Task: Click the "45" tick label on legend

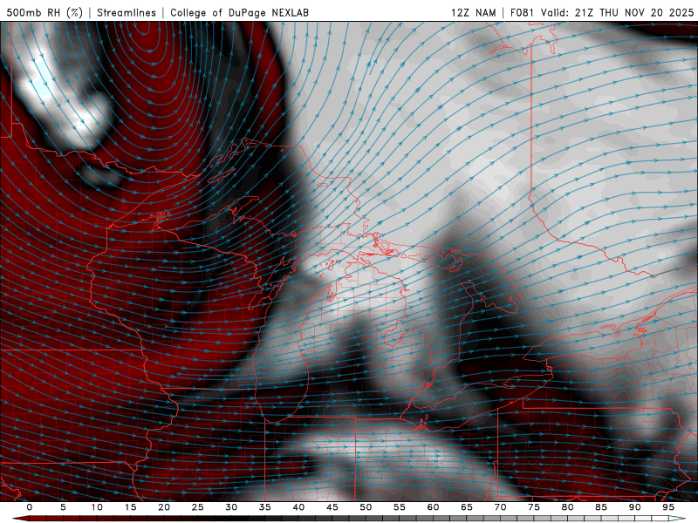Action: (332, 507)
